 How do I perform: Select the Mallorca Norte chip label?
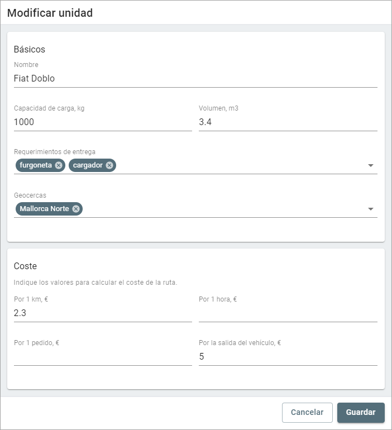44,209
